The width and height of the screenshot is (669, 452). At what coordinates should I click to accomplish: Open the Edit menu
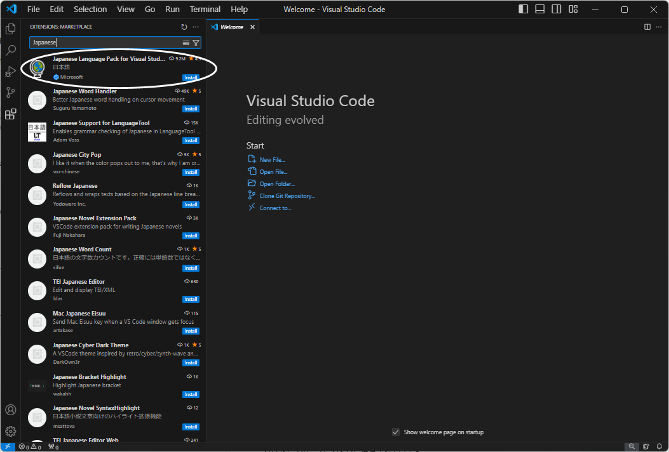tap(57, 9)
